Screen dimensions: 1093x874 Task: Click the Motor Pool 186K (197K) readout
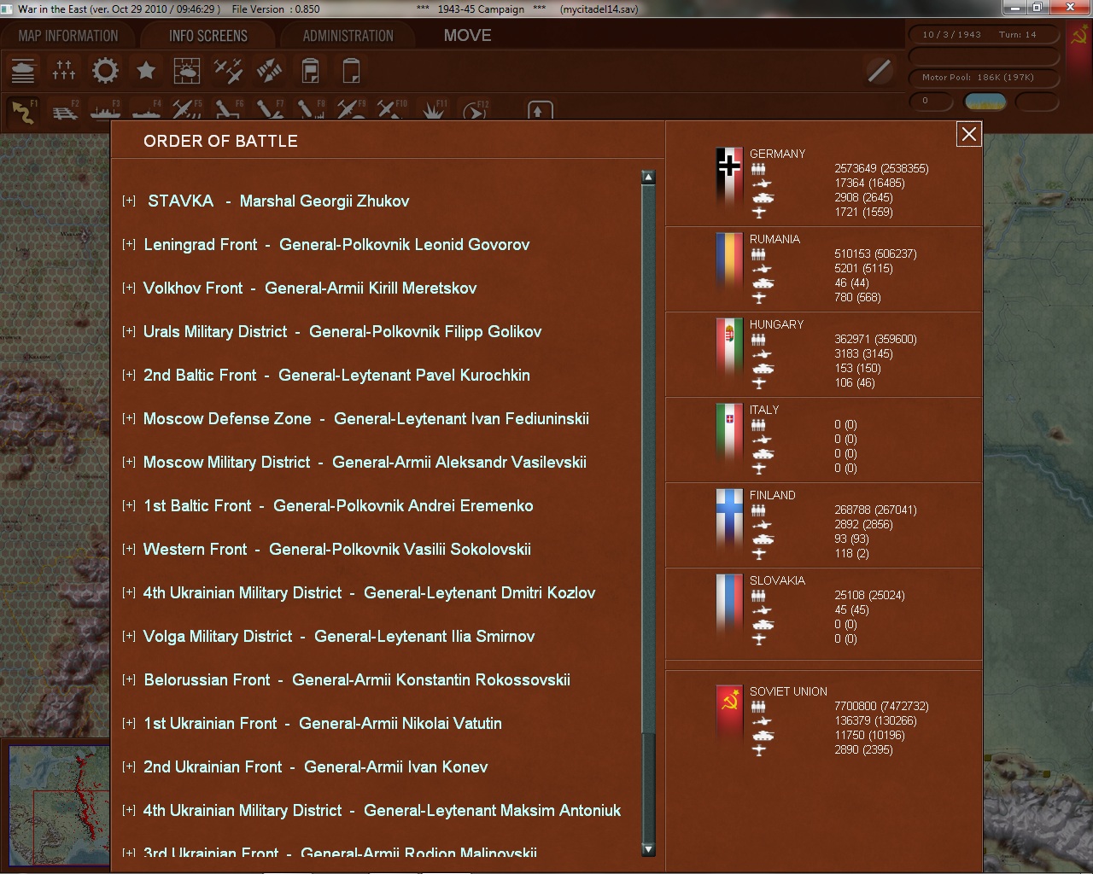point(983,78)
